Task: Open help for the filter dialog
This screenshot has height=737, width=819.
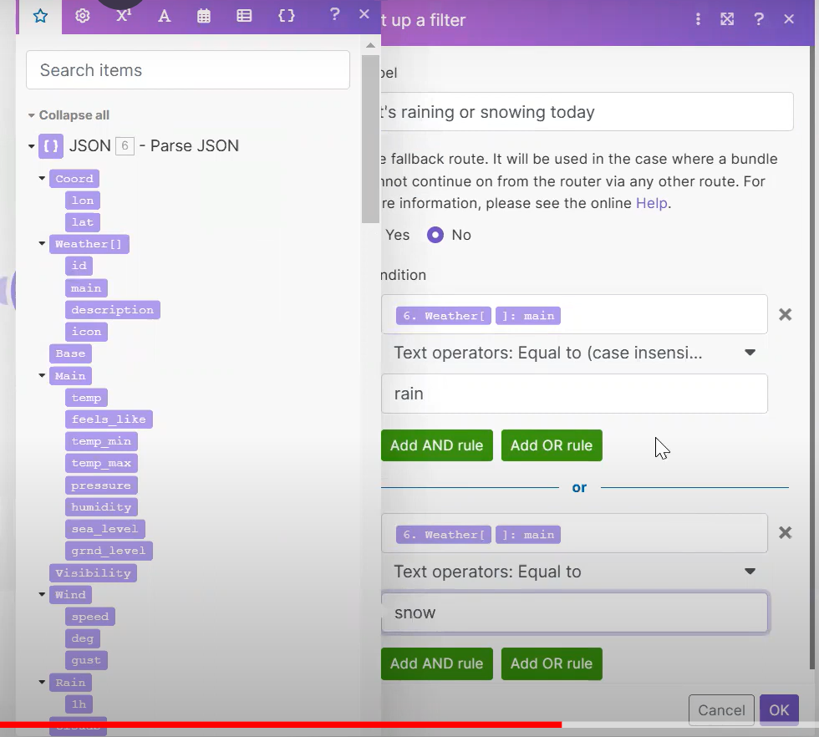Action: pyautogui.click(x=759, y=20)
